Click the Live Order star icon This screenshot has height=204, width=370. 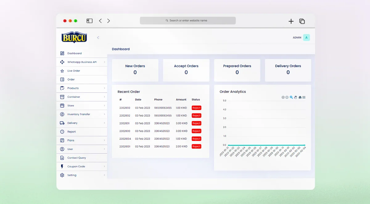pyautogui.click(x=62, y=71)
